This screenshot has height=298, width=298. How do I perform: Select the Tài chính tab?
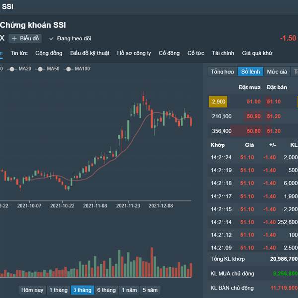point(223,53)
